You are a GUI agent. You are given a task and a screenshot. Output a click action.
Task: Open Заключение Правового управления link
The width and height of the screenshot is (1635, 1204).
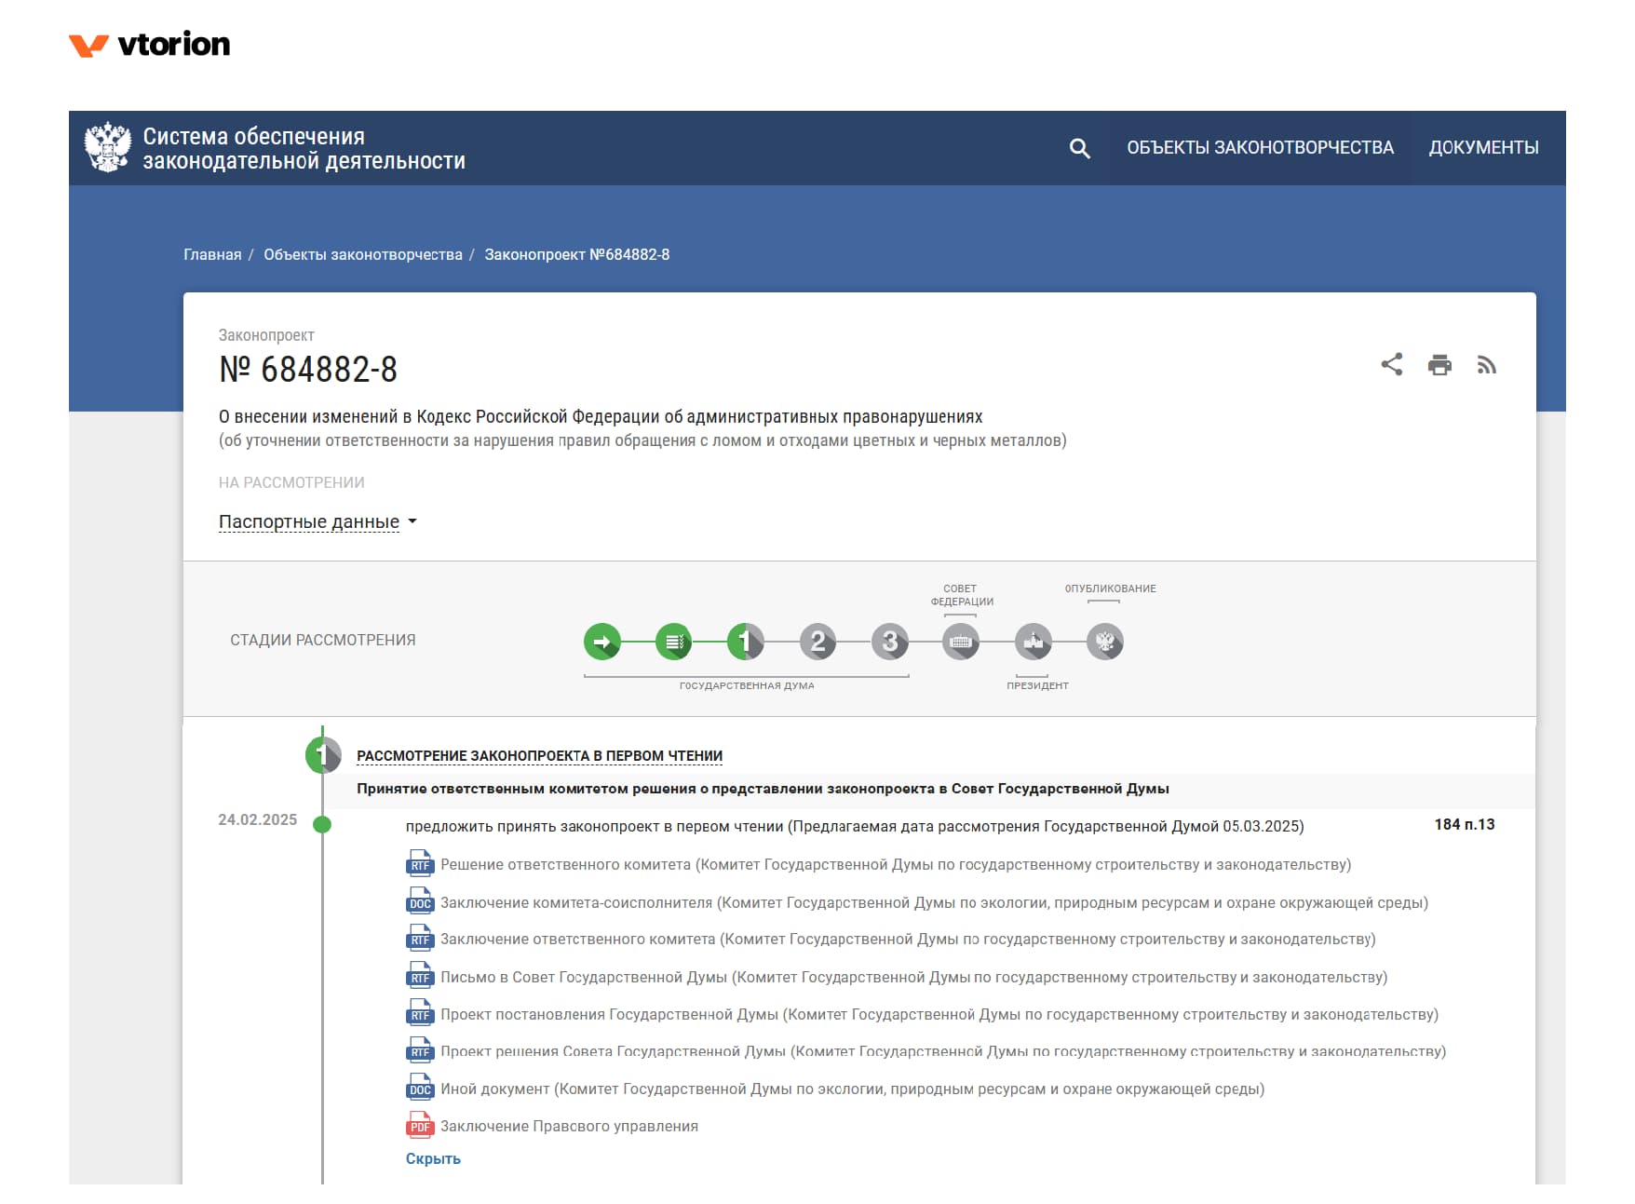click(x=569, y=1126)
